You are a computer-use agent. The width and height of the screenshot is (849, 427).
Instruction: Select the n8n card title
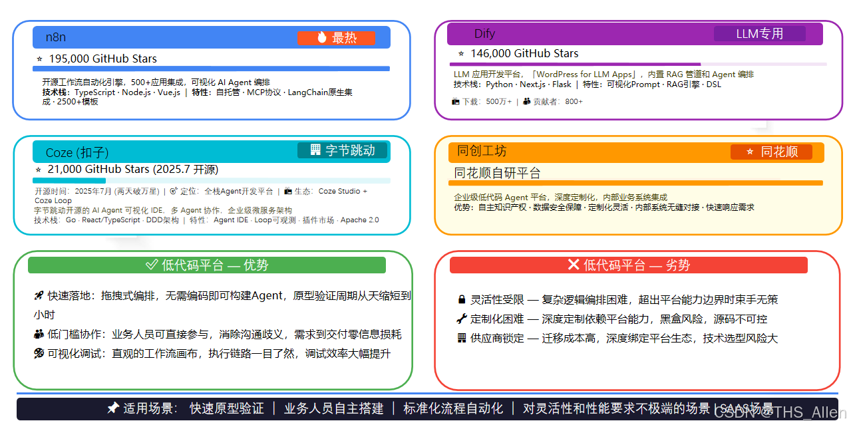[x=56, y=37]
